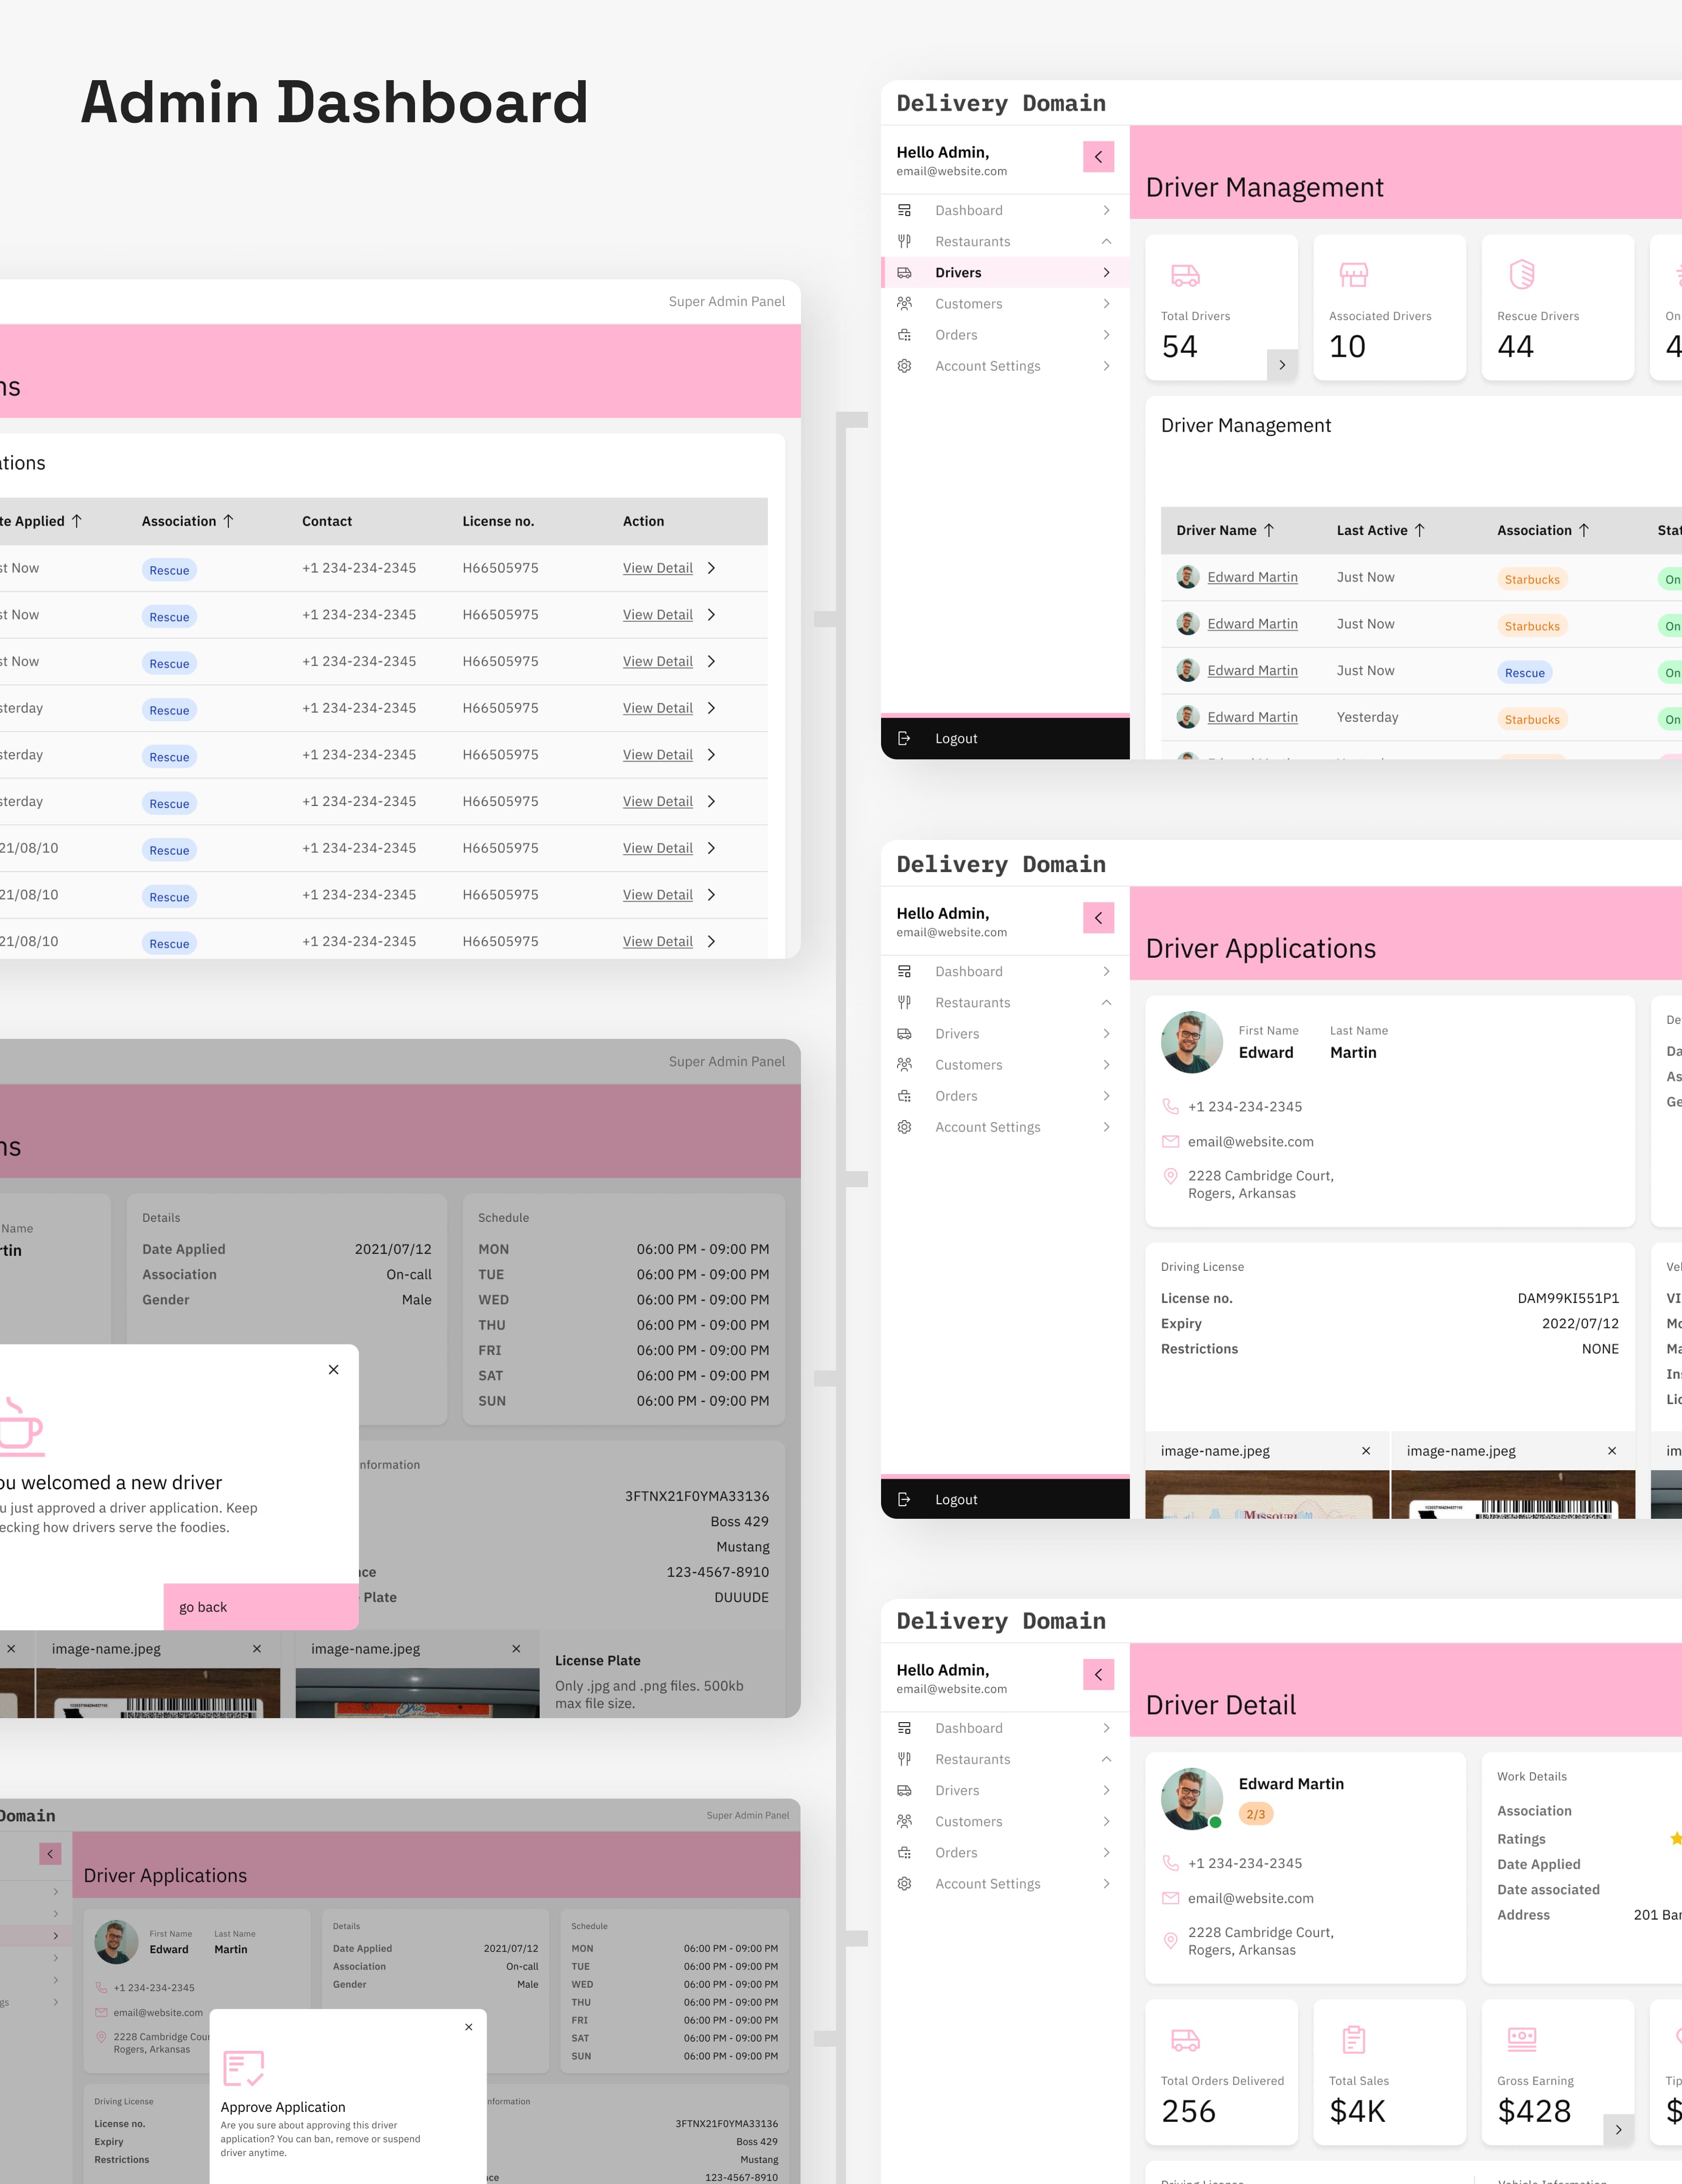Click the VIN 3FTNX21F0YMA33136 in welcome-popup screen
1682x2184 pixels.
click(697, 1496)
